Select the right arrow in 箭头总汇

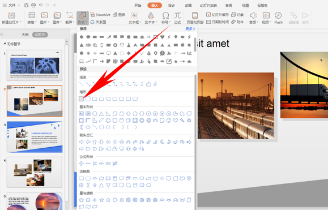tap(82, 142)
